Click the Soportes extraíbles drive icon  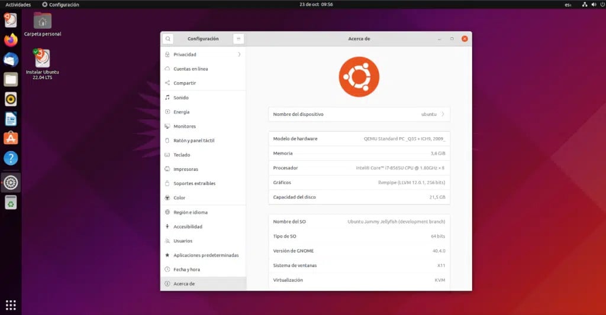(167, 183)
